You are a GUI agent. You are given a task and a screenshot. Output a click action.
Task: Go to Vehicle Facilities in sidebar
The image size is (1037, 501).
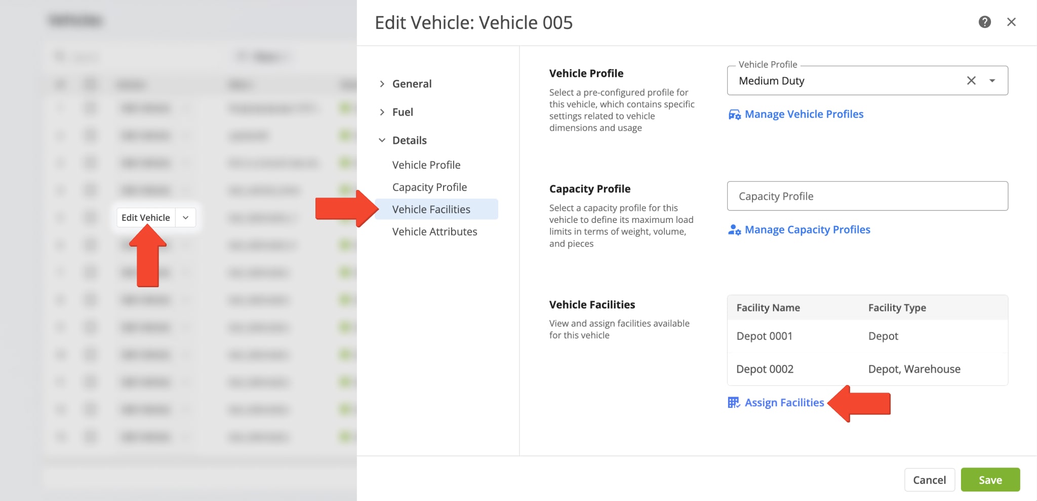pos(437,209)
